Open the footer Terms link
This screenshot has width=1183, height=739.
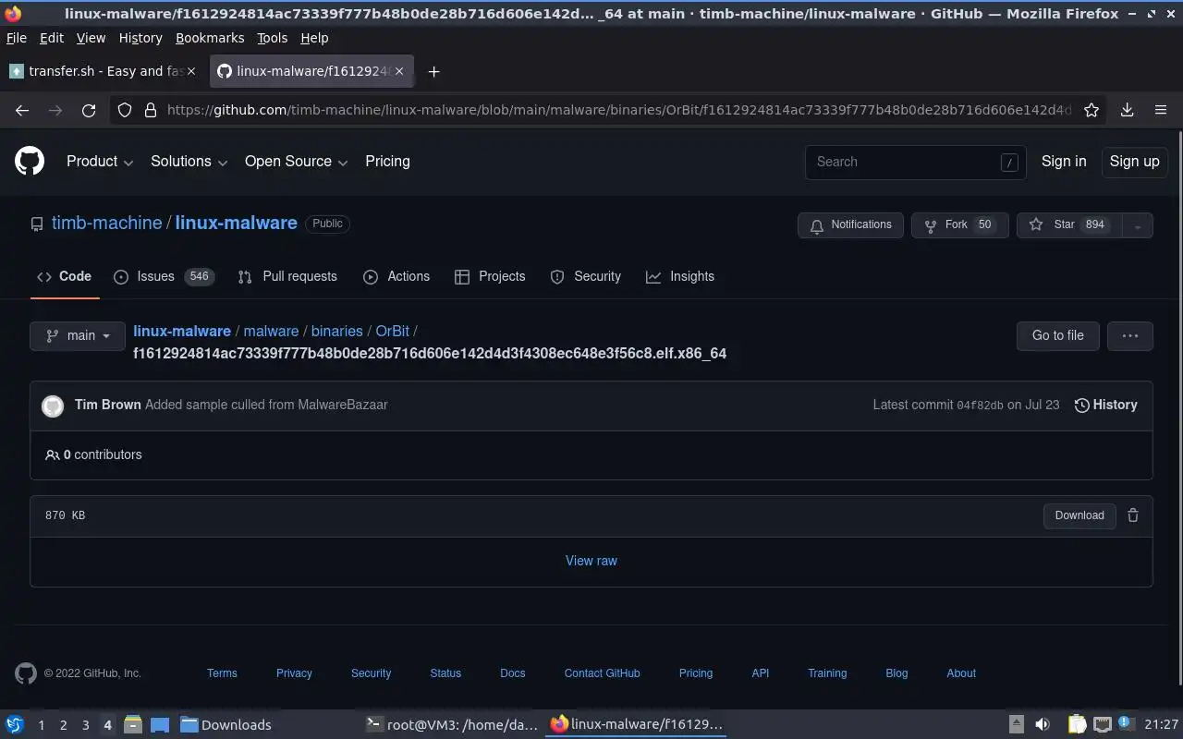click(x=222, y=673)
